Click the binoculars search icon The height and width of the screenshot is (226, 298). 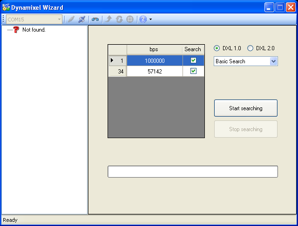coord(95,20)
